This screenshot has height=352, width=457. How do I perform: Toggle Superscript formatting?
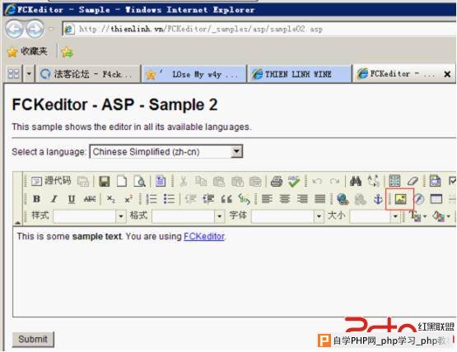click(x=128, y=199)
